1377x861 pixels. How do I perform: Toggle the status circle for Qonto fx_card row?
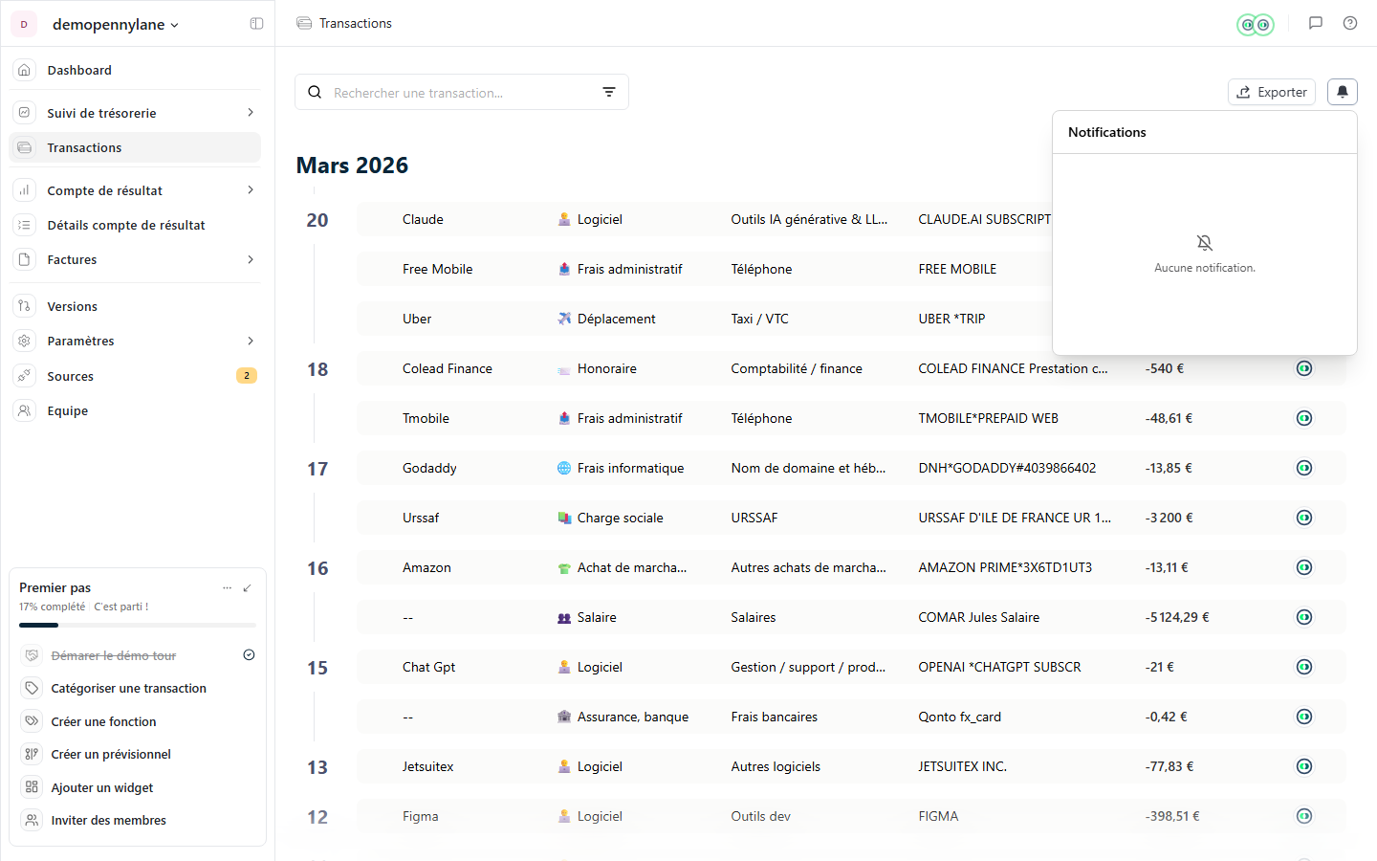[1304, 717]
